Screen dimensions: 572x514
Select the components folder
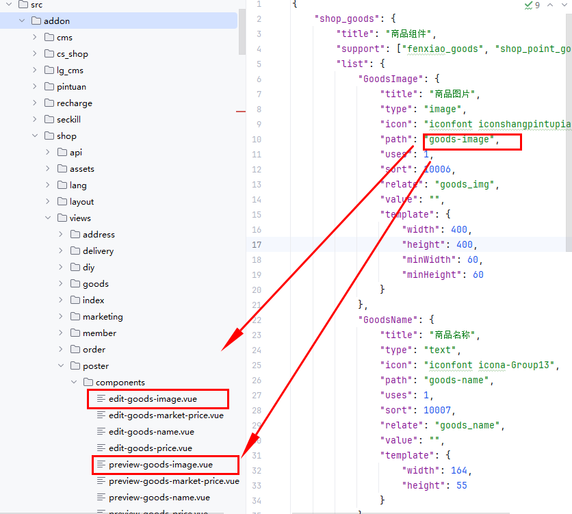[x=120, y=383]
